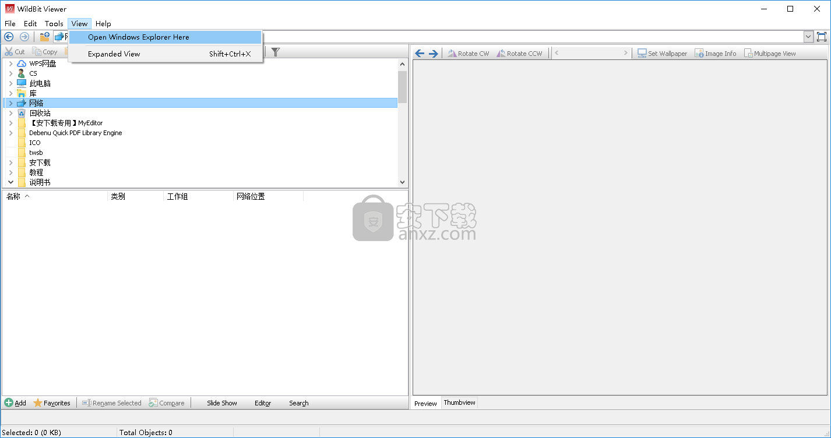The width and height of the screenshot is (831, 438).
Task: Click folder tree scrollbar up arrow
Action: tap(402, 64)
